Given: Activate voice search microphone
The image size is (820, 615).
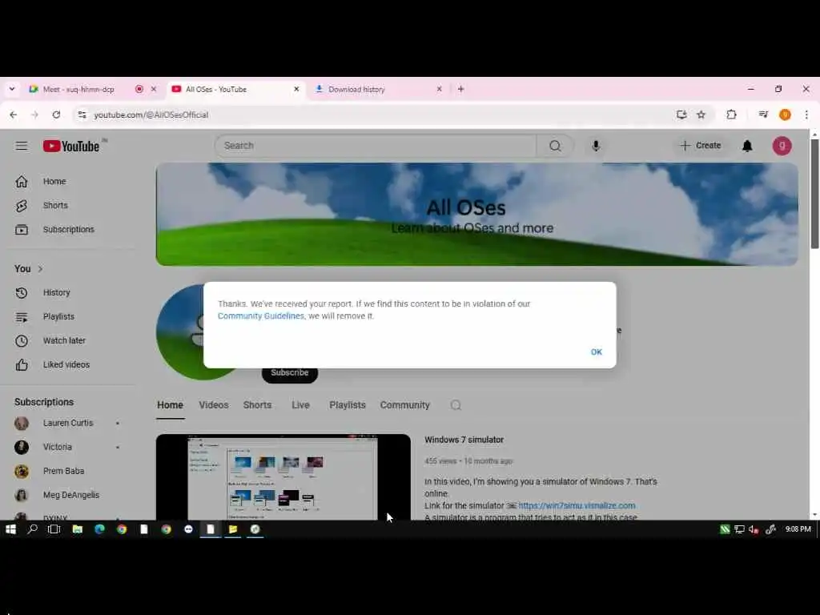Looking at the screenshot, I should point(596,146).
